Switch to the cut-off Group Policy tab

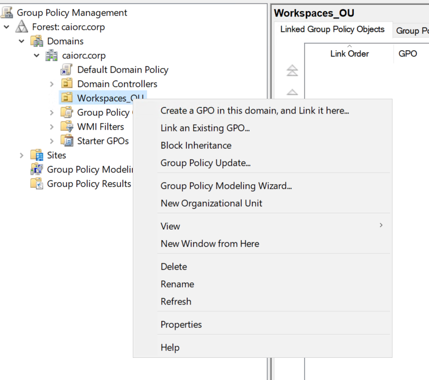click(412, 31)
